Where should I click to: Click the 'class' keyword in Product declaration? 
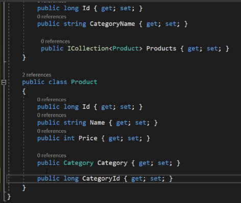pyautogui.click(x=58, y=82)
